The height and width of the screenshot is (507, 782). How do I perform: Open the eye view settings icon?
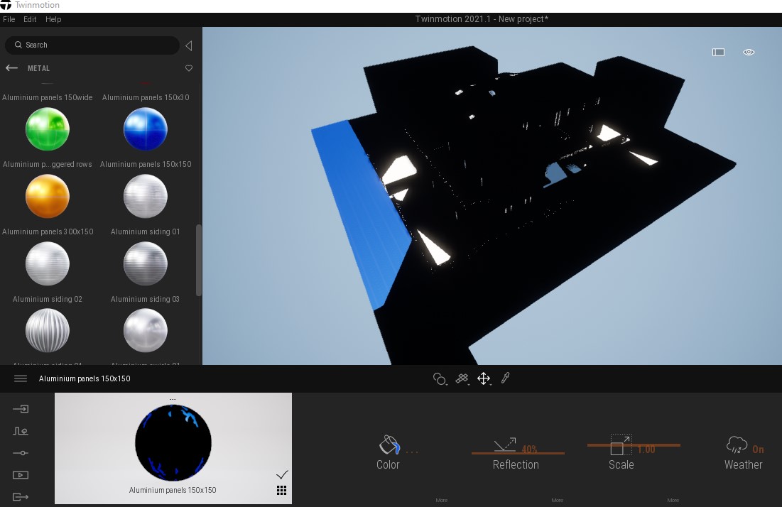point(749,53)
